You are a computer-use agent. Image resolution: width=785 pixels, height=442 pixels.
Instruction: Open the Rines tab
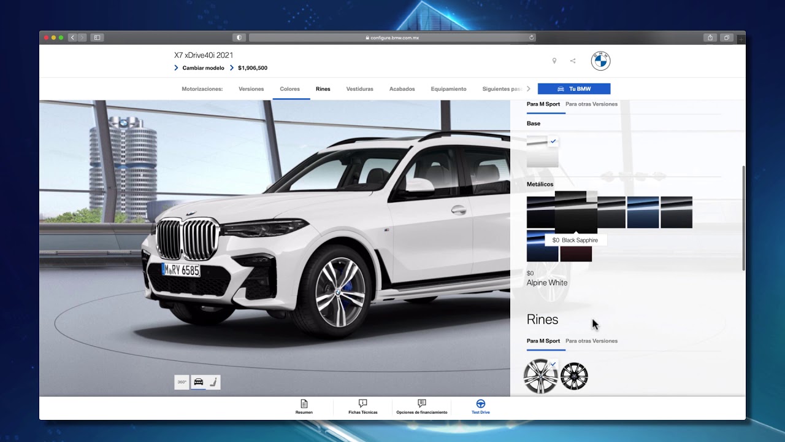point(323,89)
